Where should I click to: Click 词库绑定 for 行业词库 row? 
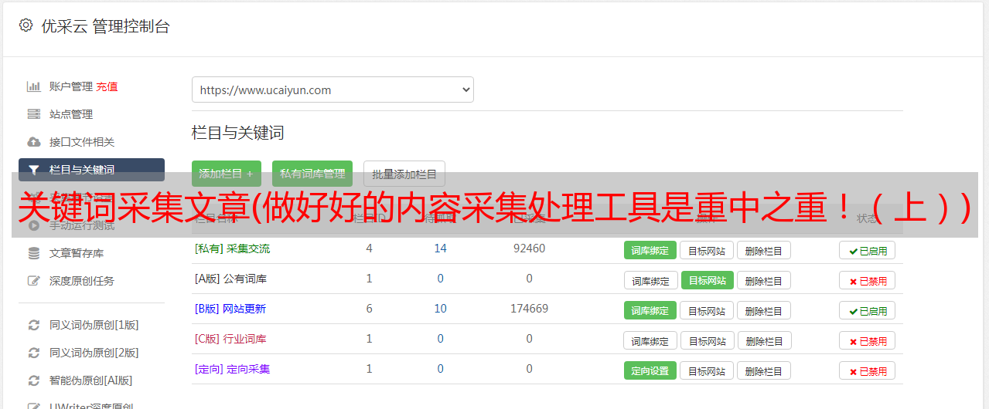(x=650, y=340)
